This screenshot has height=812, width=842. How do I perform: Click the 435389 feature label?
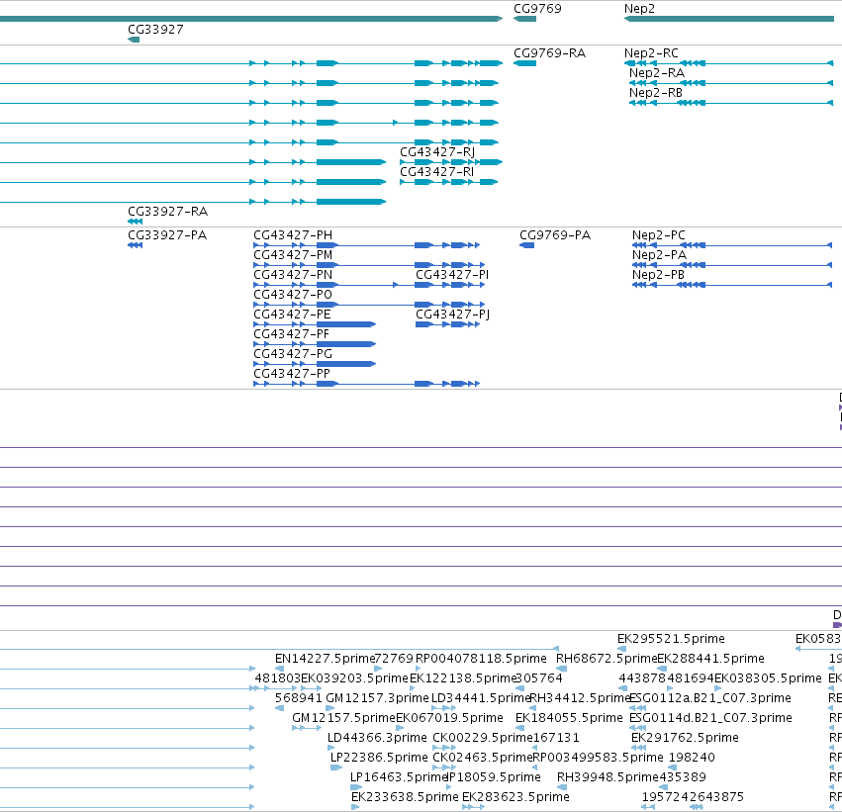(683, 777)
